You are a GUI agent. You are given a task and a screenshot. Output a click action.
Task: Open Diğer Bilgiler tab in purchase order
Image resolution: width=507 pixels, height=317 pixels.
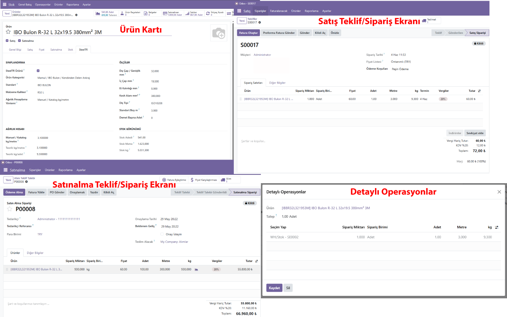coord(35,253)
